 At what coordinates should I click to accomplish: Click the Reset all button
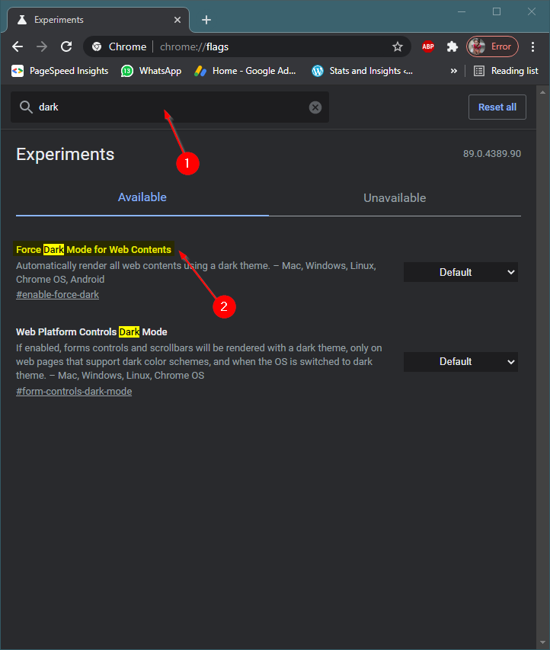(497, 107)
